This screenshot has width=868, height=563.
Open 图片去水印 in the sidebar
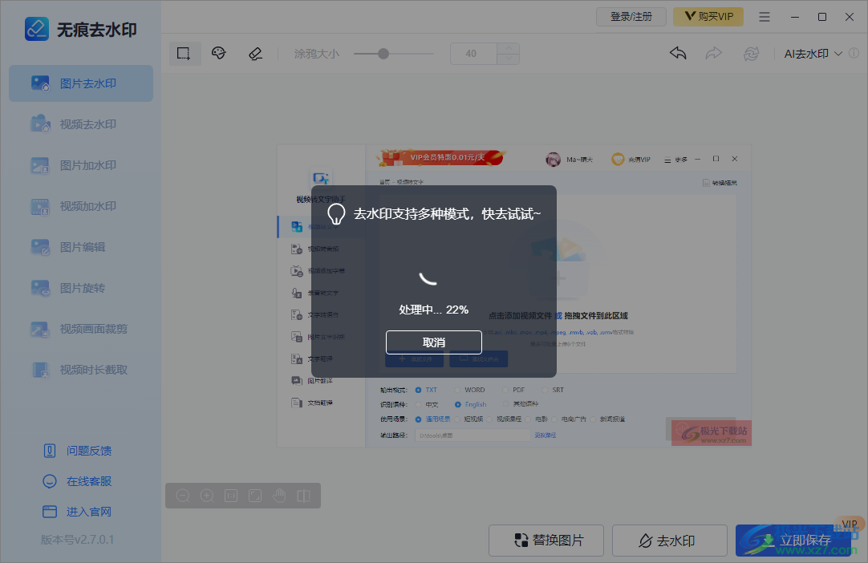[81, 83]
